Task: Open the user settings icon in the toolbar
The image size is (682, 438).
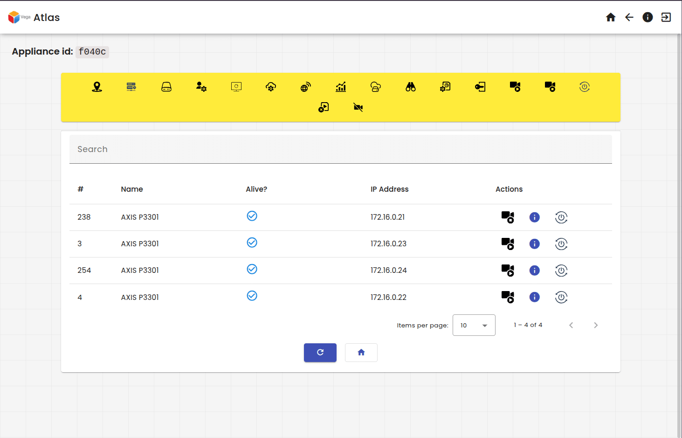Action: pyautogui.click(x=201, y=87)
